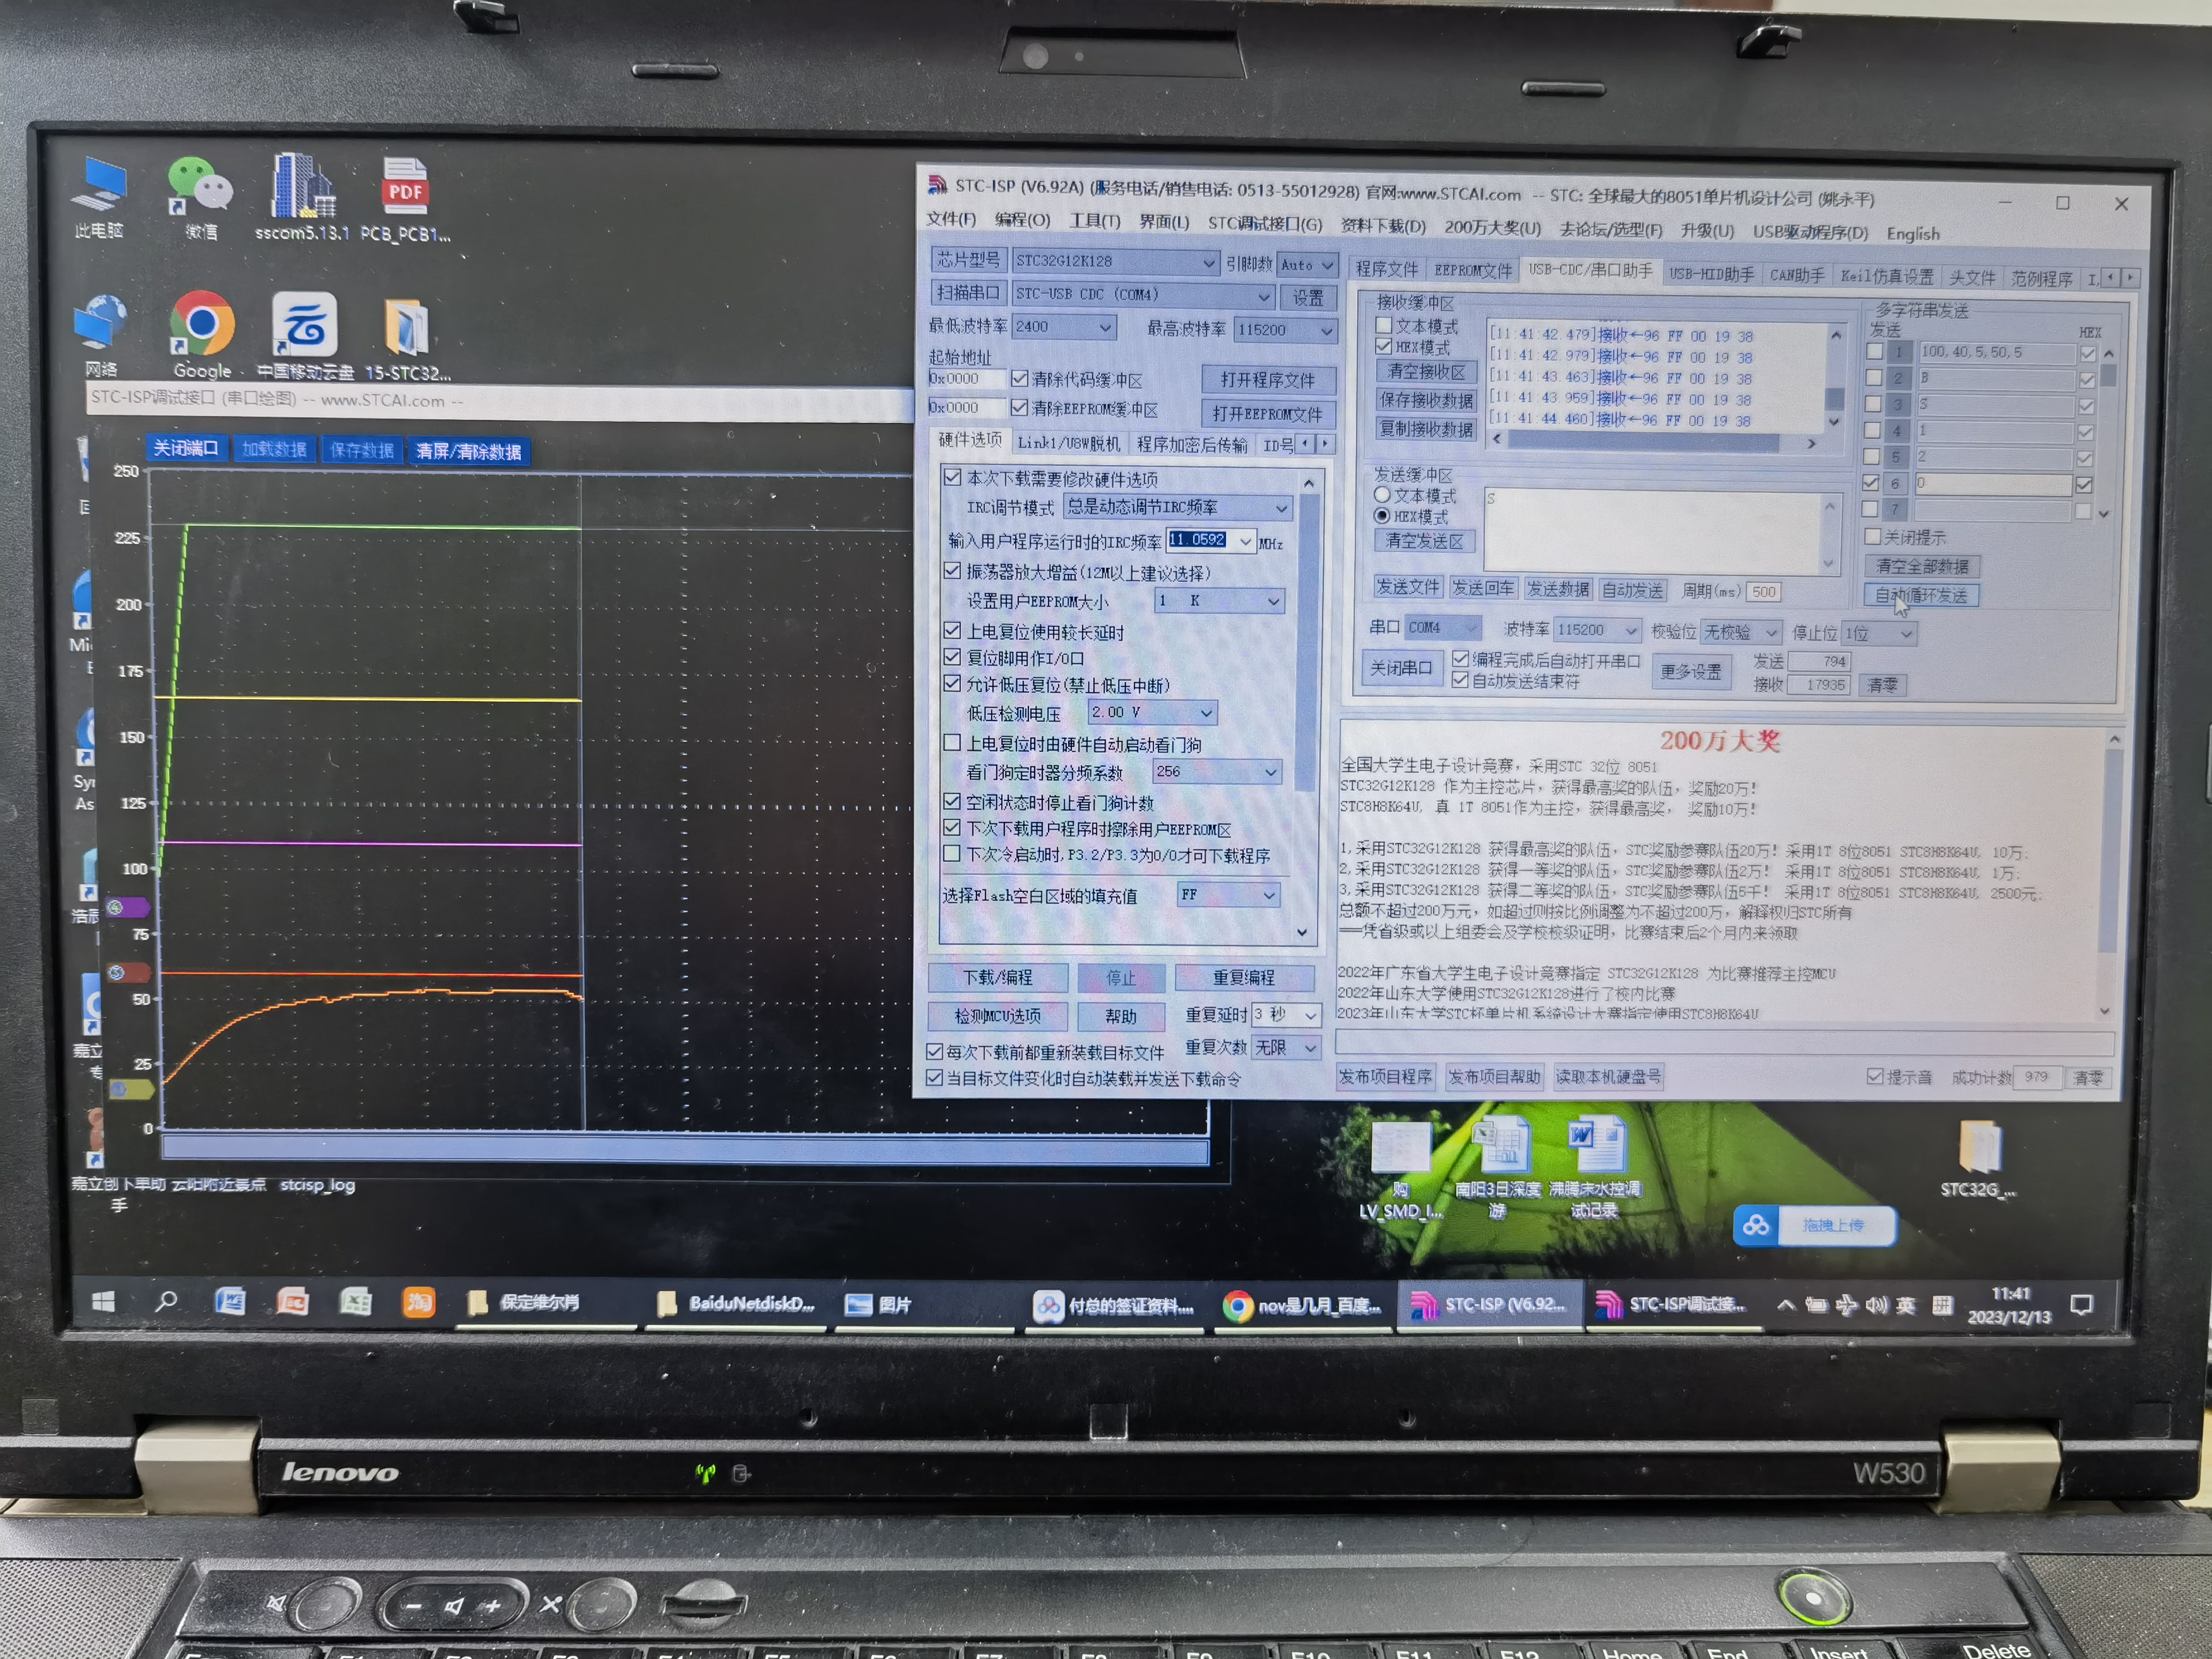
Task: Open the Google Chrome desktop shortcut
Action: (202, 335)
